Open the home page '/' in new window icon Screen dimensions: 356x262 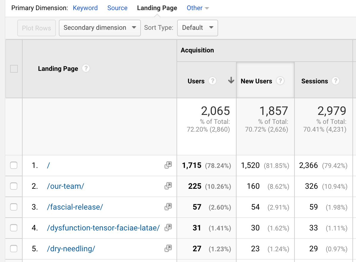coord(168,165)
